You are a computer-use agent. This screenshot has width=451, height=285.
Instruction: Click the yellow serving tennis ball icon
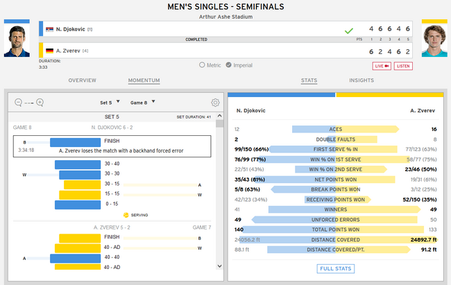pyautogui.click(x=126, y=215)
